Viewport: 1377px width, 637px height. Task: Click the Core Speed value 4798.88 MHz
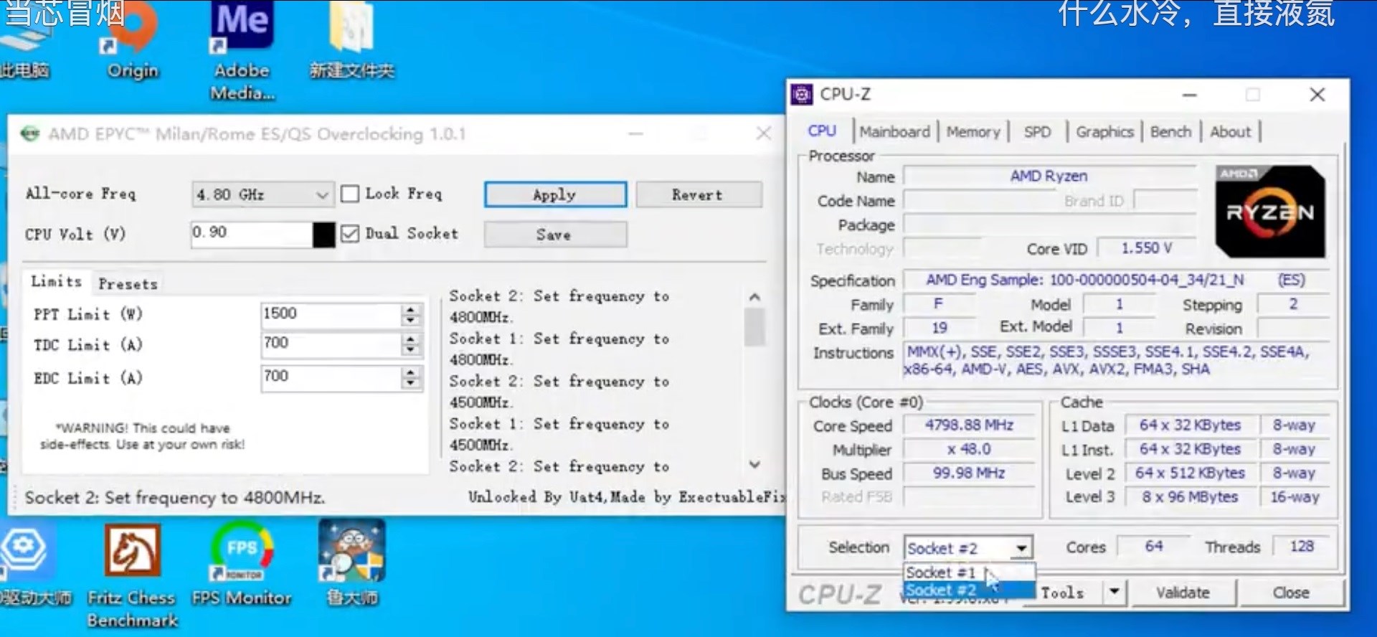point(969,425)
